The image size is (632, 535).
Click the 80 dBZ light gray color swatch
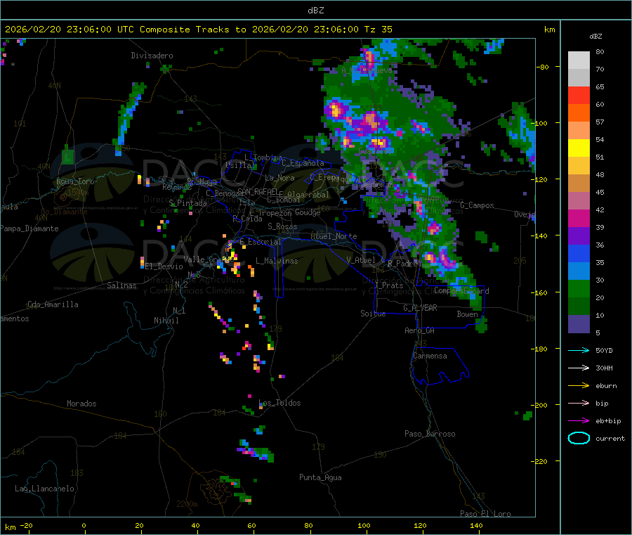point(579,60)
